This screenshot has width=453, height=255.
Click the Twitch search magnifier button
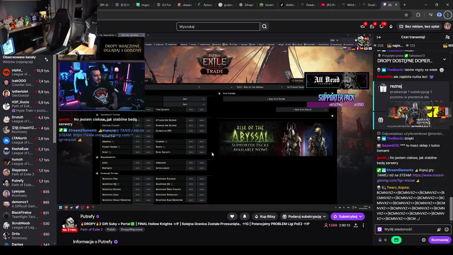click(x=264, y=27)
